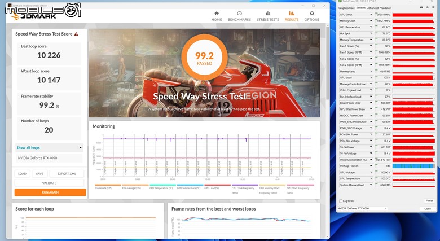Click the 99.2 PASSED score circle

(x=204, y=58)
